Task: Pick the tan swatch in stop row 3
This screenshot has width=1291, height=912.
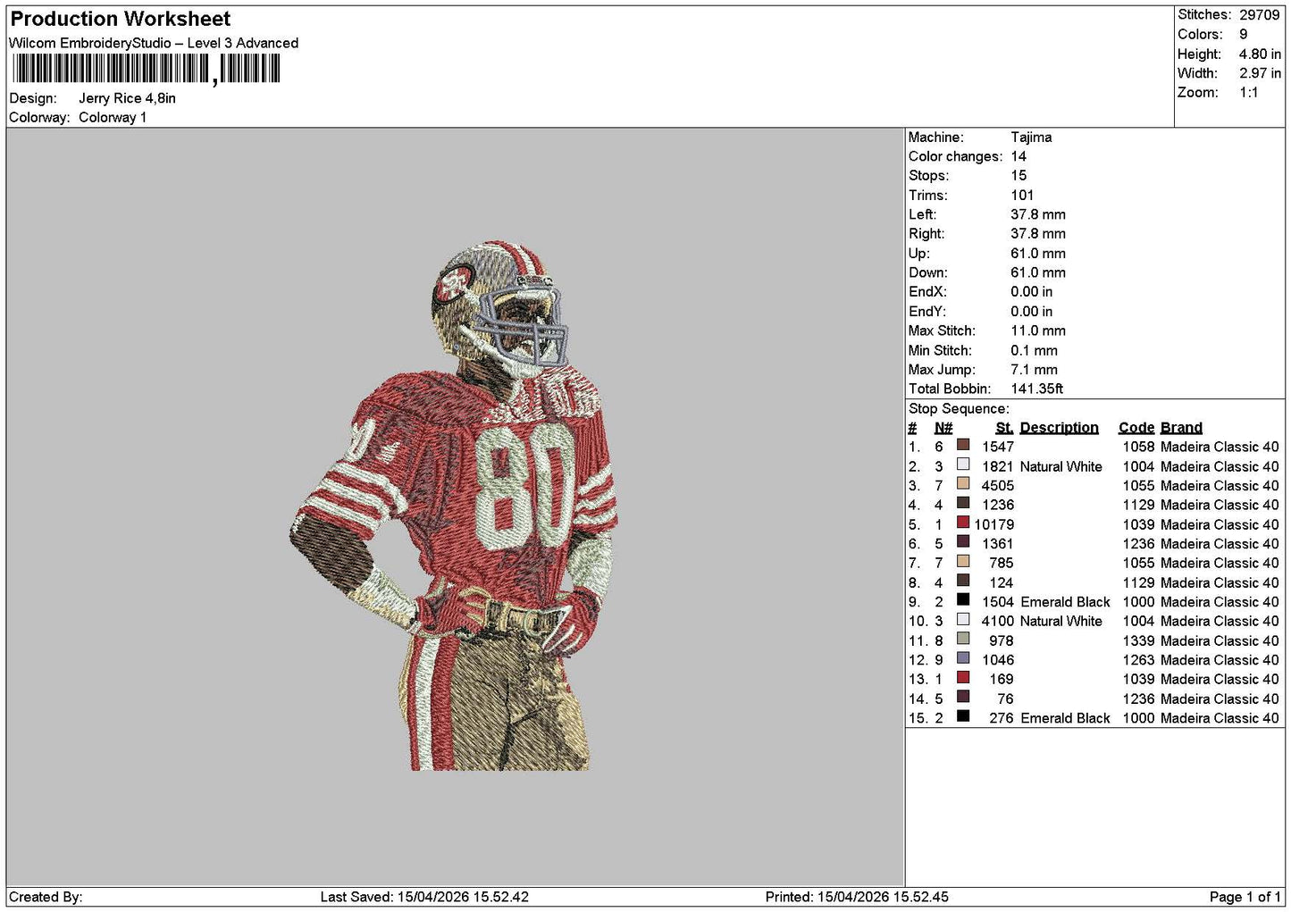Action: tap(963, 483)
